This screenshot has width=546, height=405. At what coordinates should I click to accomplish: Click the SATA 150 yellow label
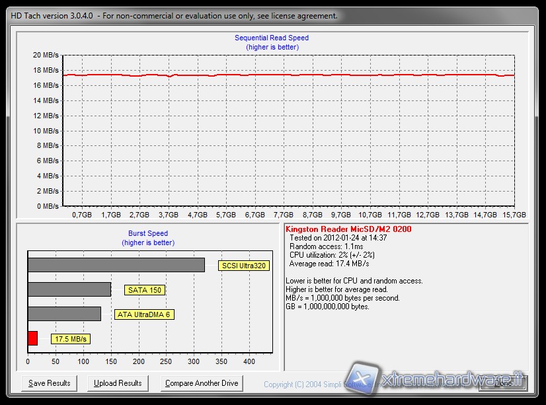pyautogui.click(x=145, y=290)
